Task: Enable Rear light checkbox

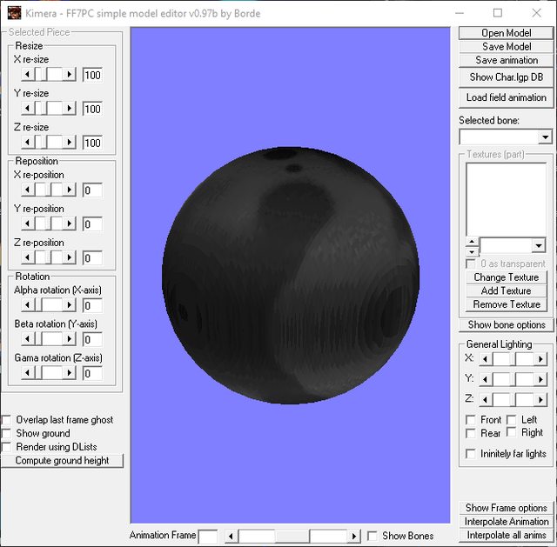Action: coord(470,433)
